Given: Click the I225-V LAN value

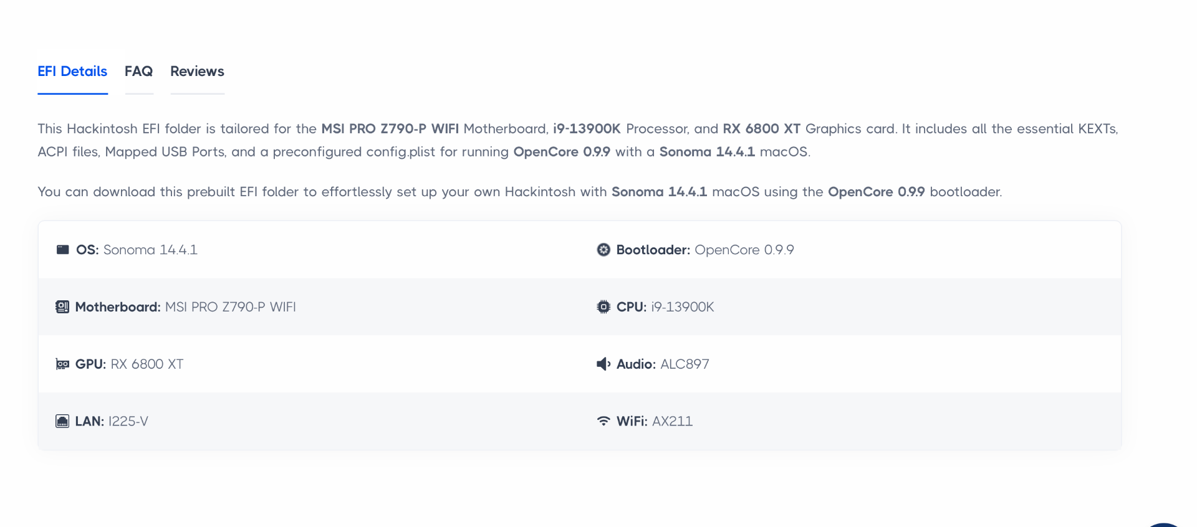Looking at the screenshot, I should (128, 422).
